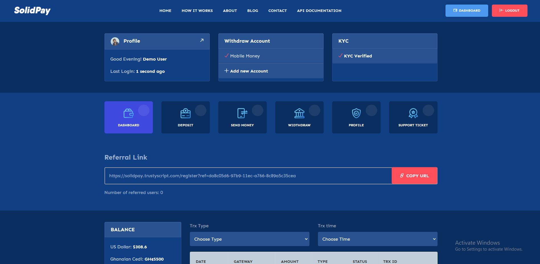This screenshot has height=264, width=540.
Task: Open the Profile shield icon
Action: point(356,114)
